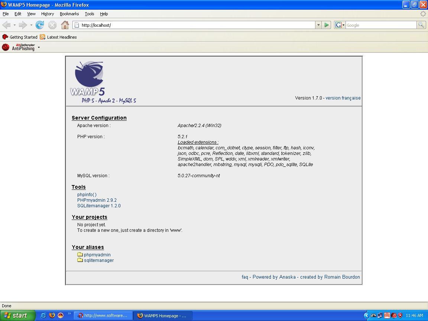This screenshot has height=321, width=428.
Task: Click the green Go arrow button
Action: pyautogui.click(x=327, y=25)
